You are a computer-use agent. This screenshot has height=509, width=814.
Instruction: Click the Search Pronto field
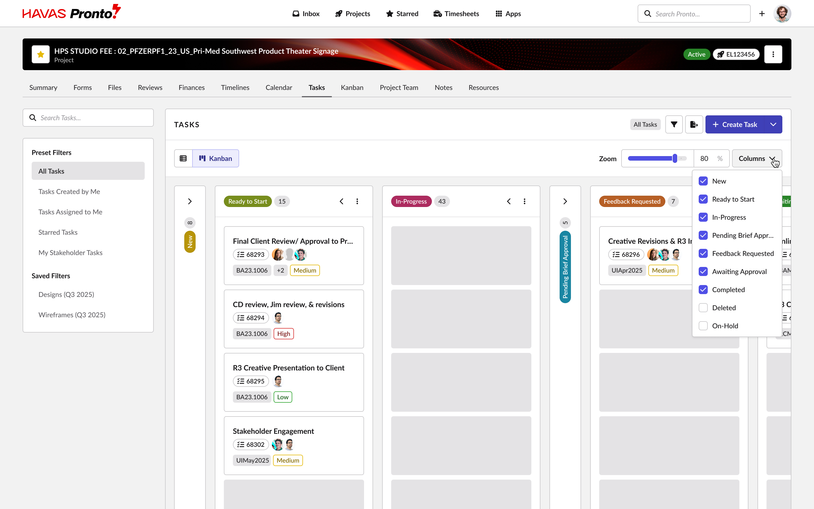pyautogui.click(x=694, y=14)
